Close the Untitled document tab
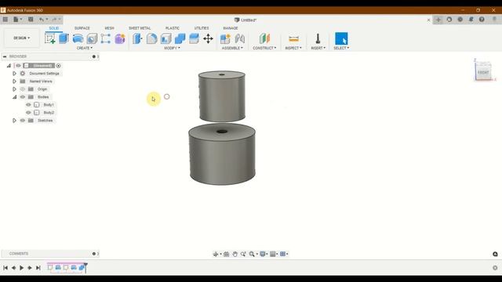 click(x=429, y=20)
